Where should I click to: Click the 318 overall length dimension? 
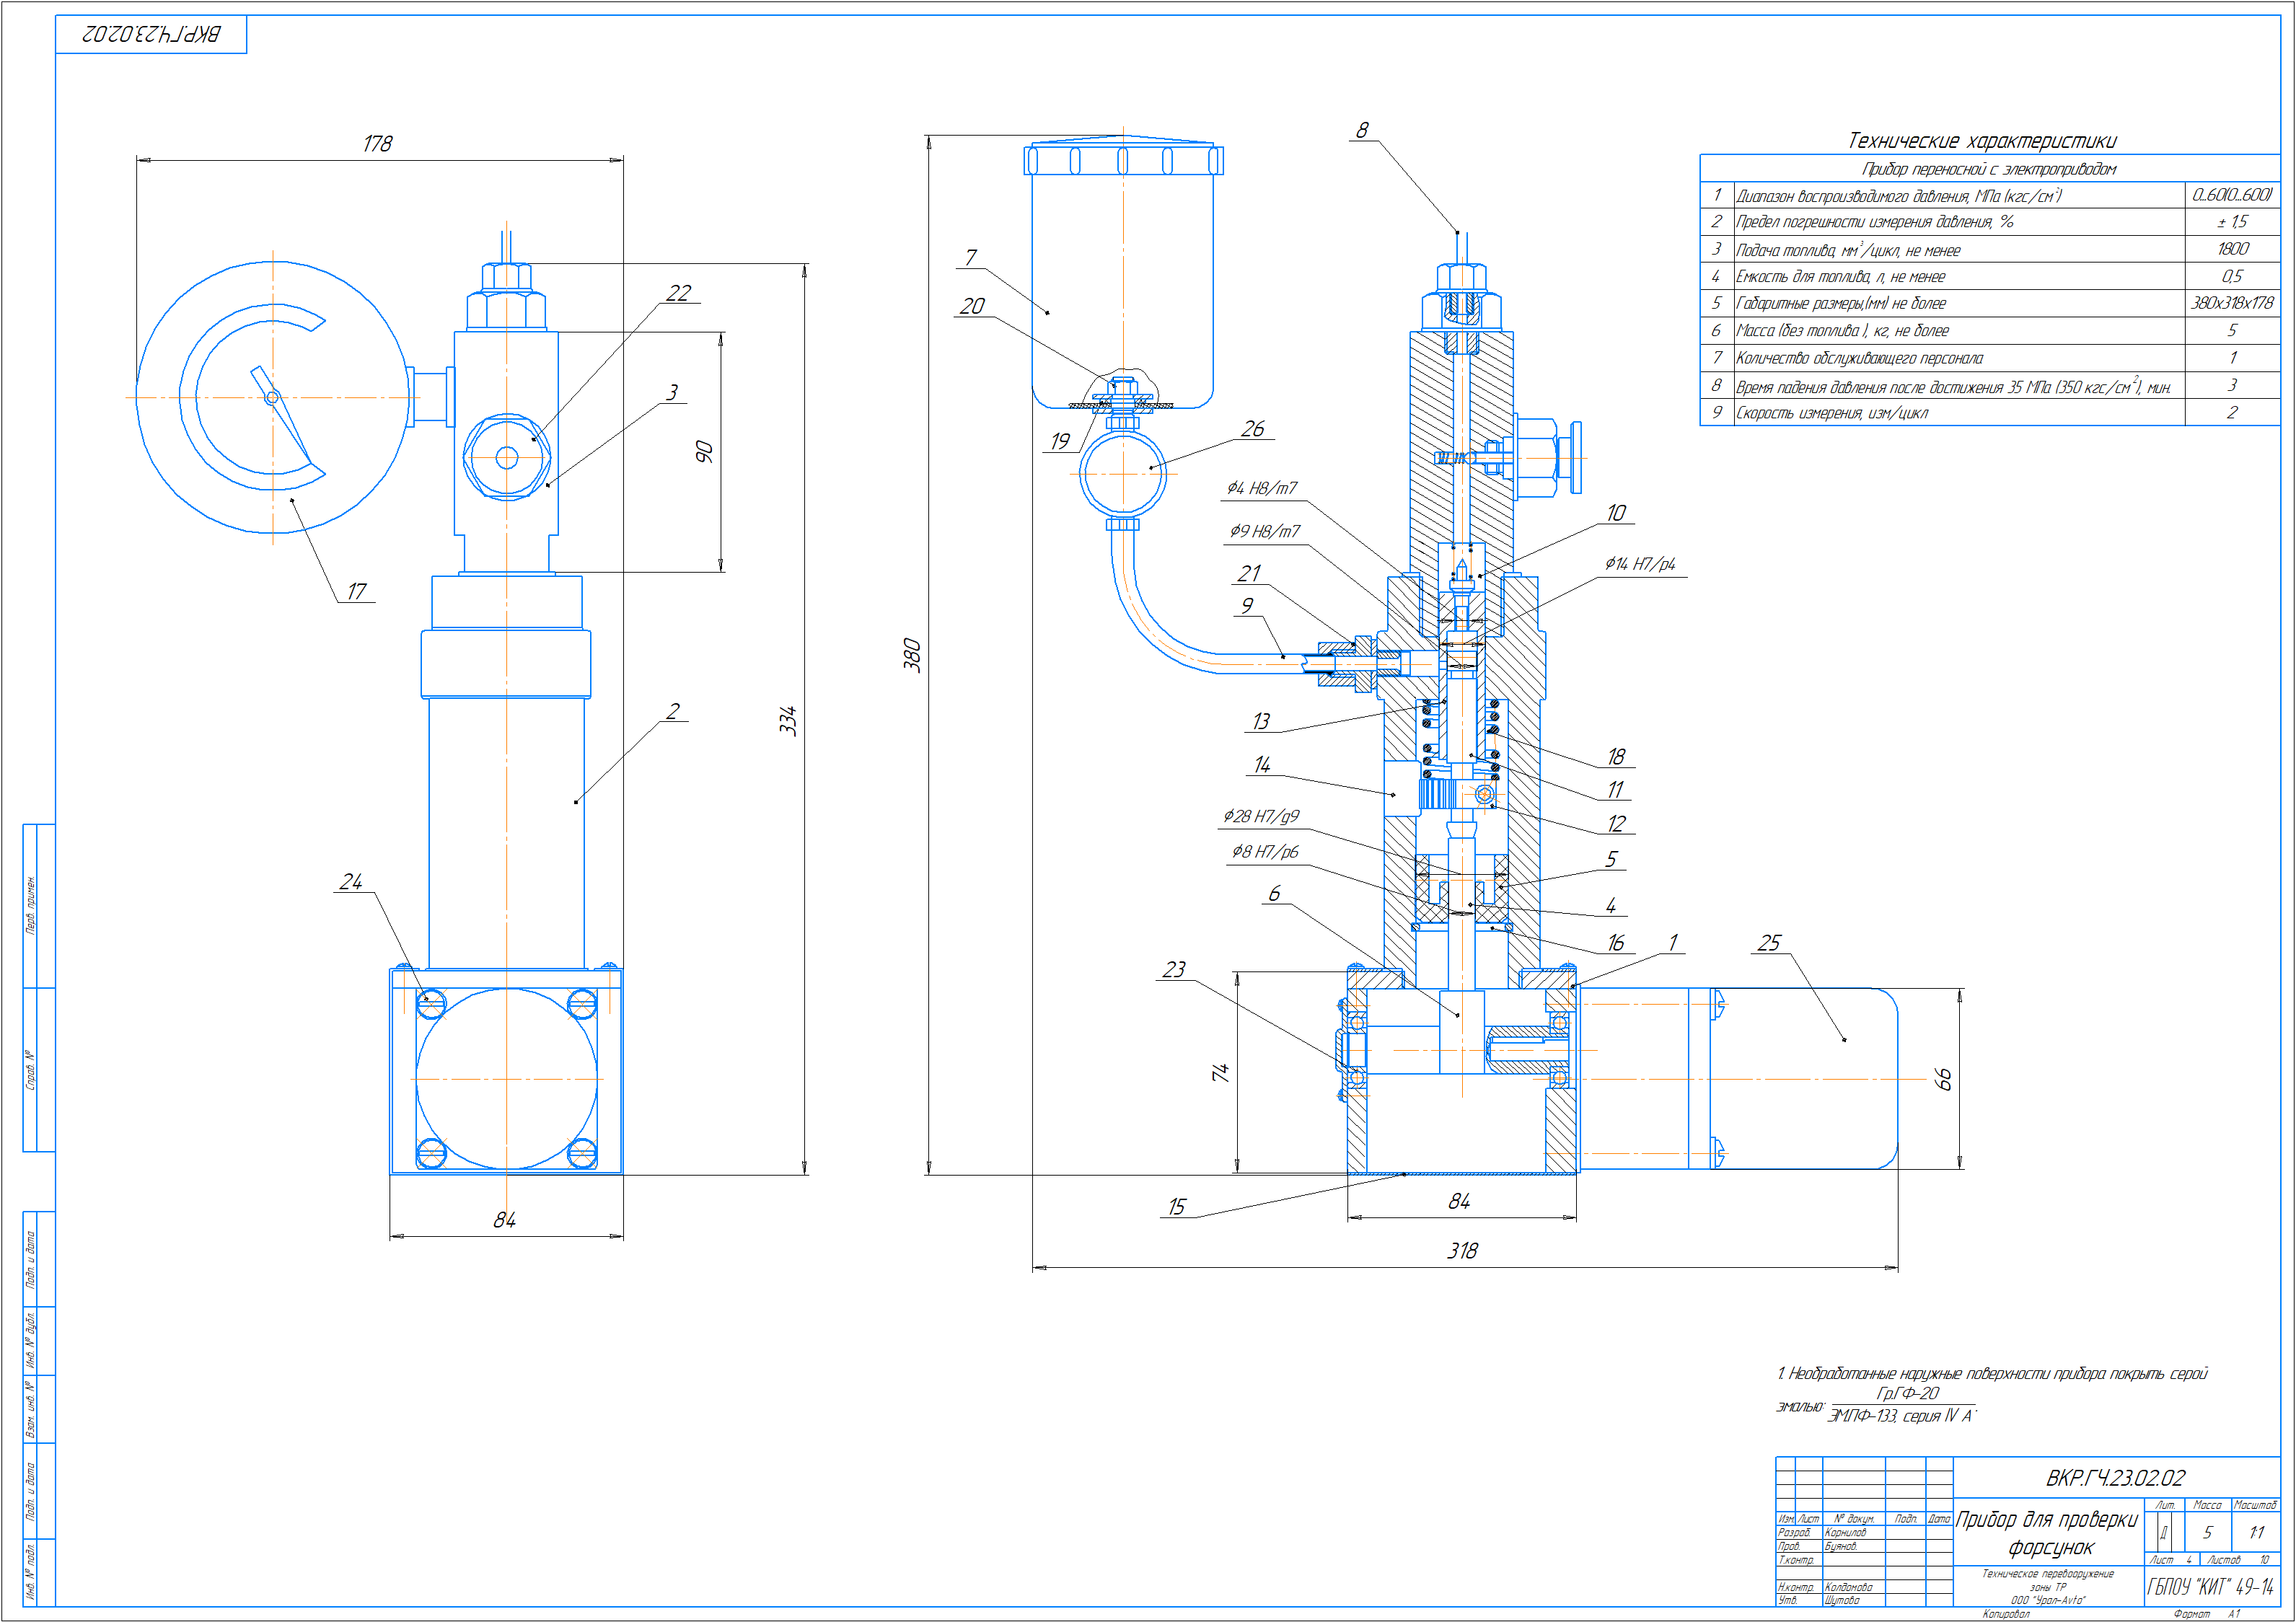pyautogui.click(x=1462, y=1250)
